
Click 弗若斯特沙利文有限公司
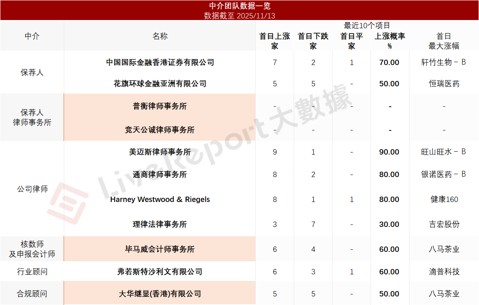point(160,271)
